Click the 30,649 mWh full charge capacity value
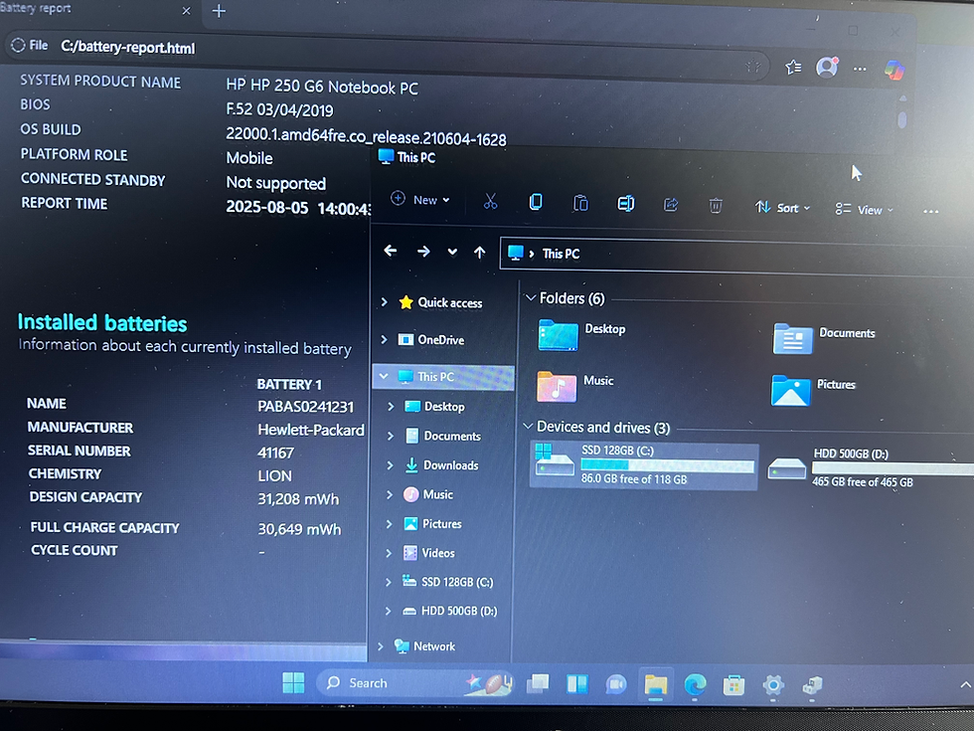Screen dimensions: 974x731 (x=299, y=529)
